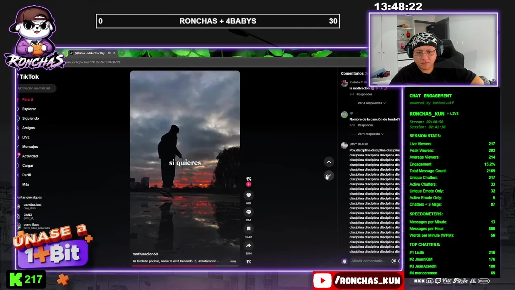The image size is (515, 290).
Task: Open 'Cargar' upload page
Action: (x=28, y=166)
